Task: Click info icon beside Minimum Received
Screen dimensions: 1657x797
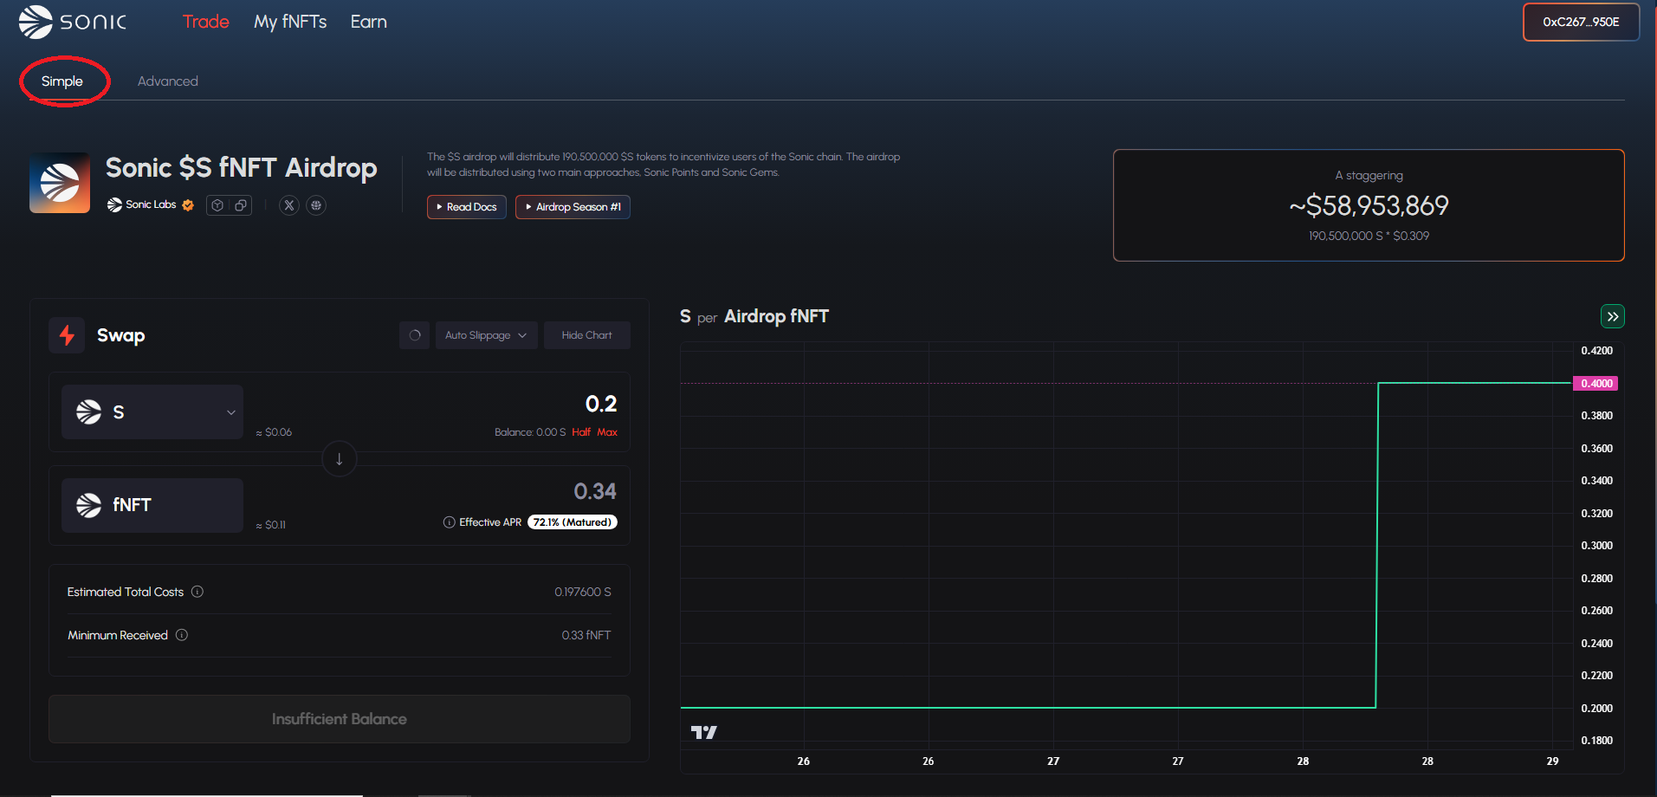Action: [x=182, y=635]
